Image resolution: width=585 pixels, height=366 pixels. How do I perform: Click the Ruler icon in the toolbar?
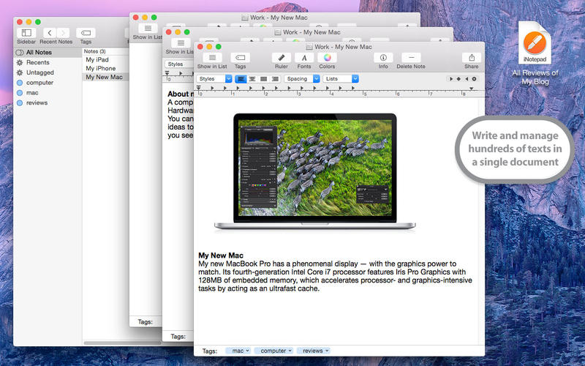click(x=281, y=57)
